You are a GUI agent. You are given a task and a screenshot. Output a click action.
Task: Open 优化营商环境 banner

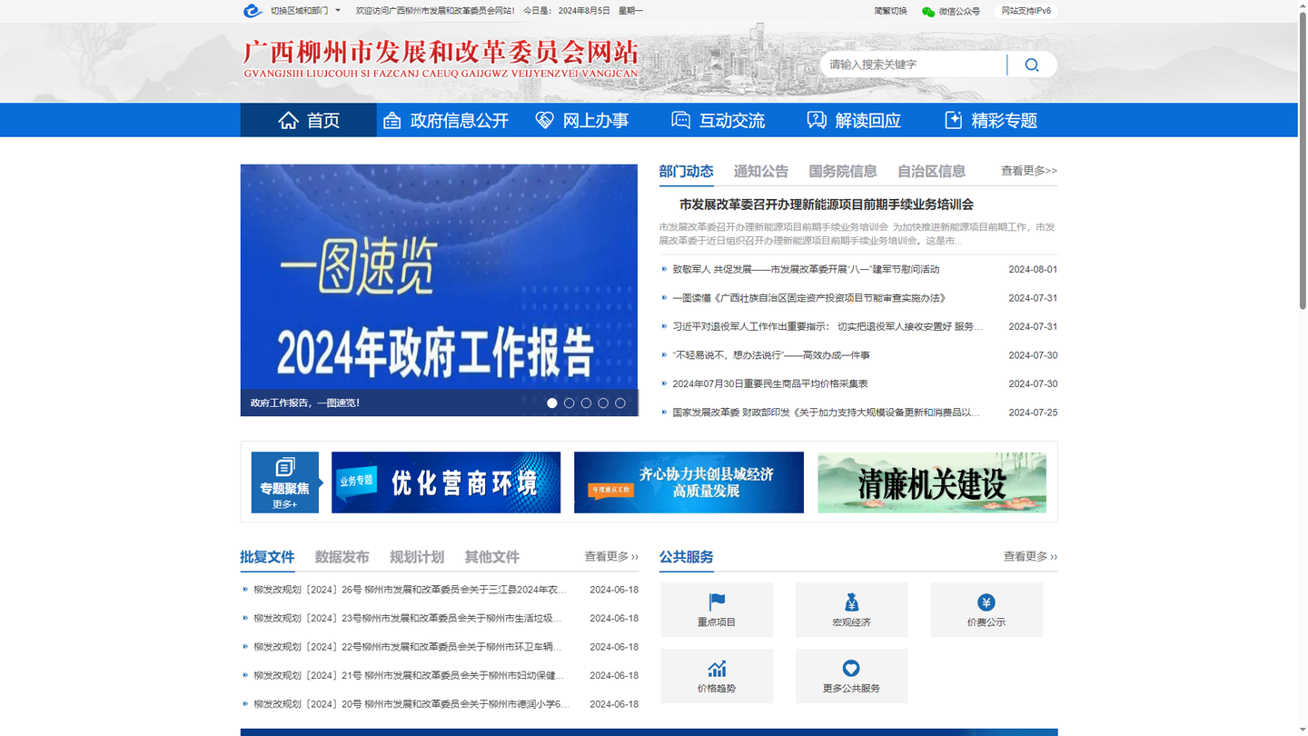tap(446, 482)
